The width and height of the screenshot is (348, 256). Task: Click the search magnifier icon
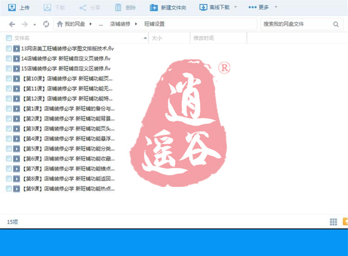[x=336, y=24]
